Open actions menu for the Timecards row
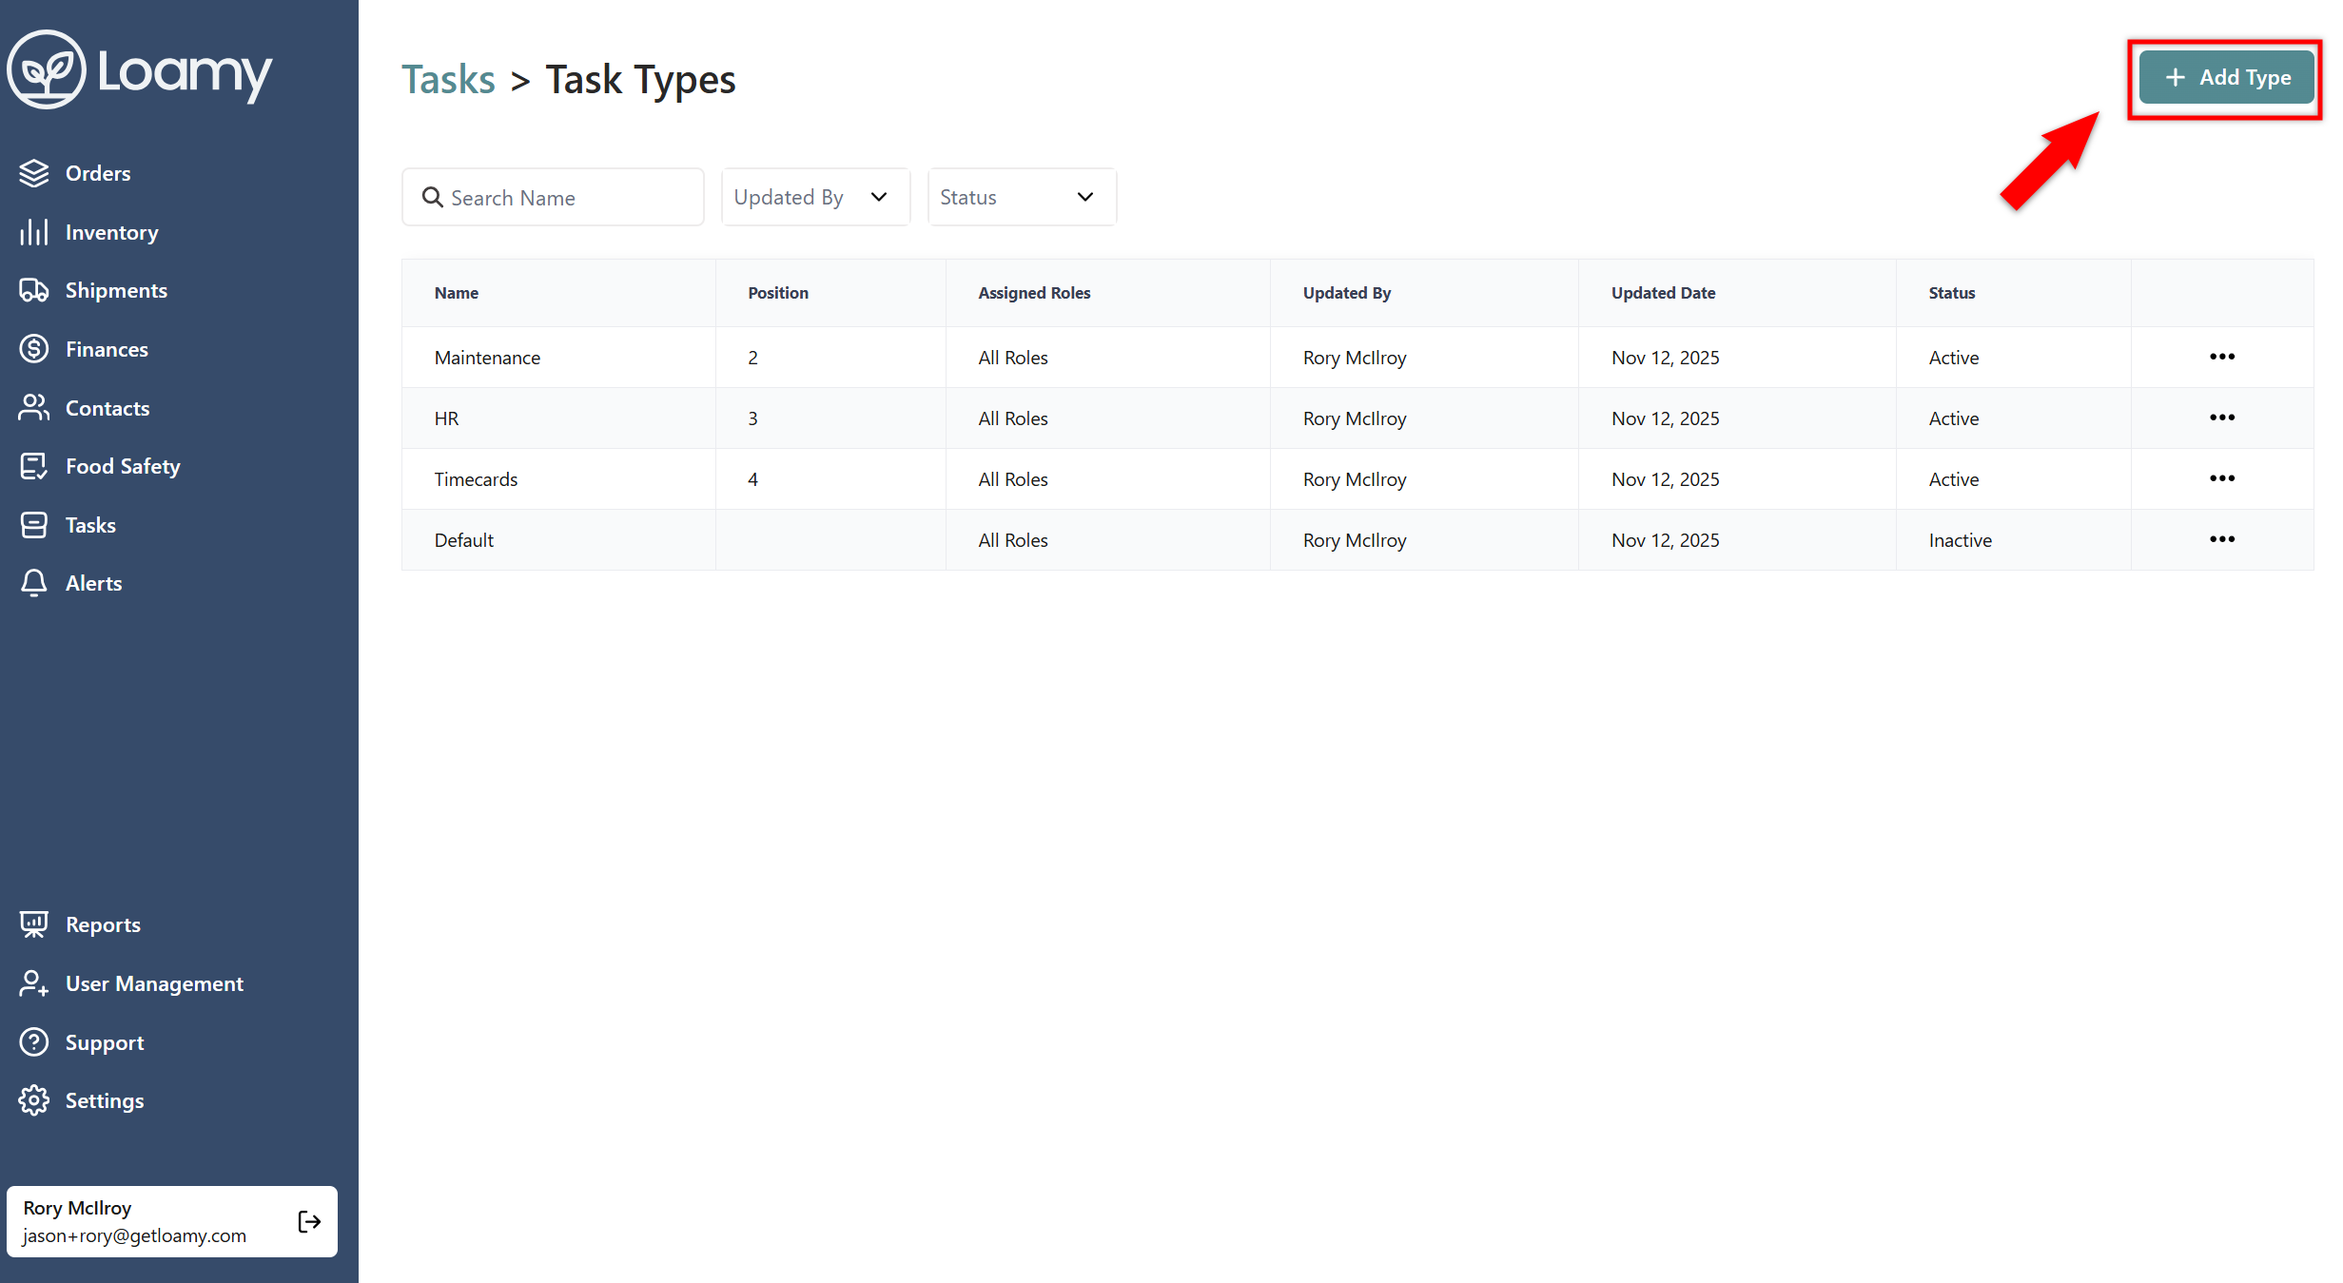 coord(2221,478)
